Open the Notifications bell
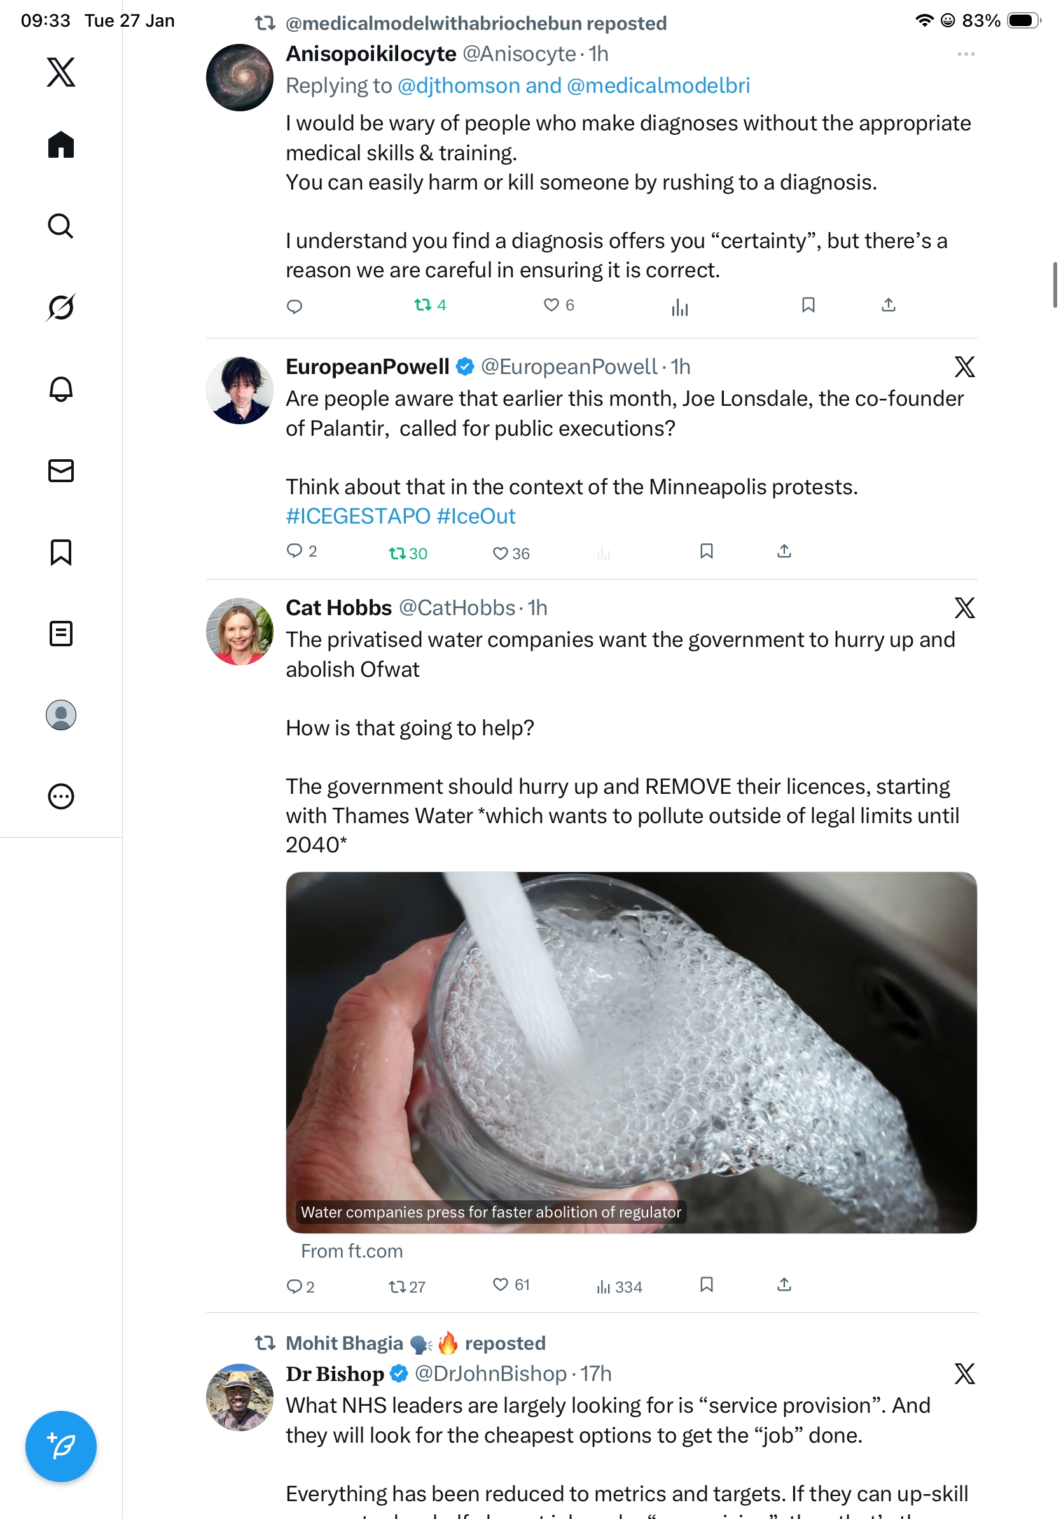Viewport: 1061px width, 1519px height. (61, 389)
